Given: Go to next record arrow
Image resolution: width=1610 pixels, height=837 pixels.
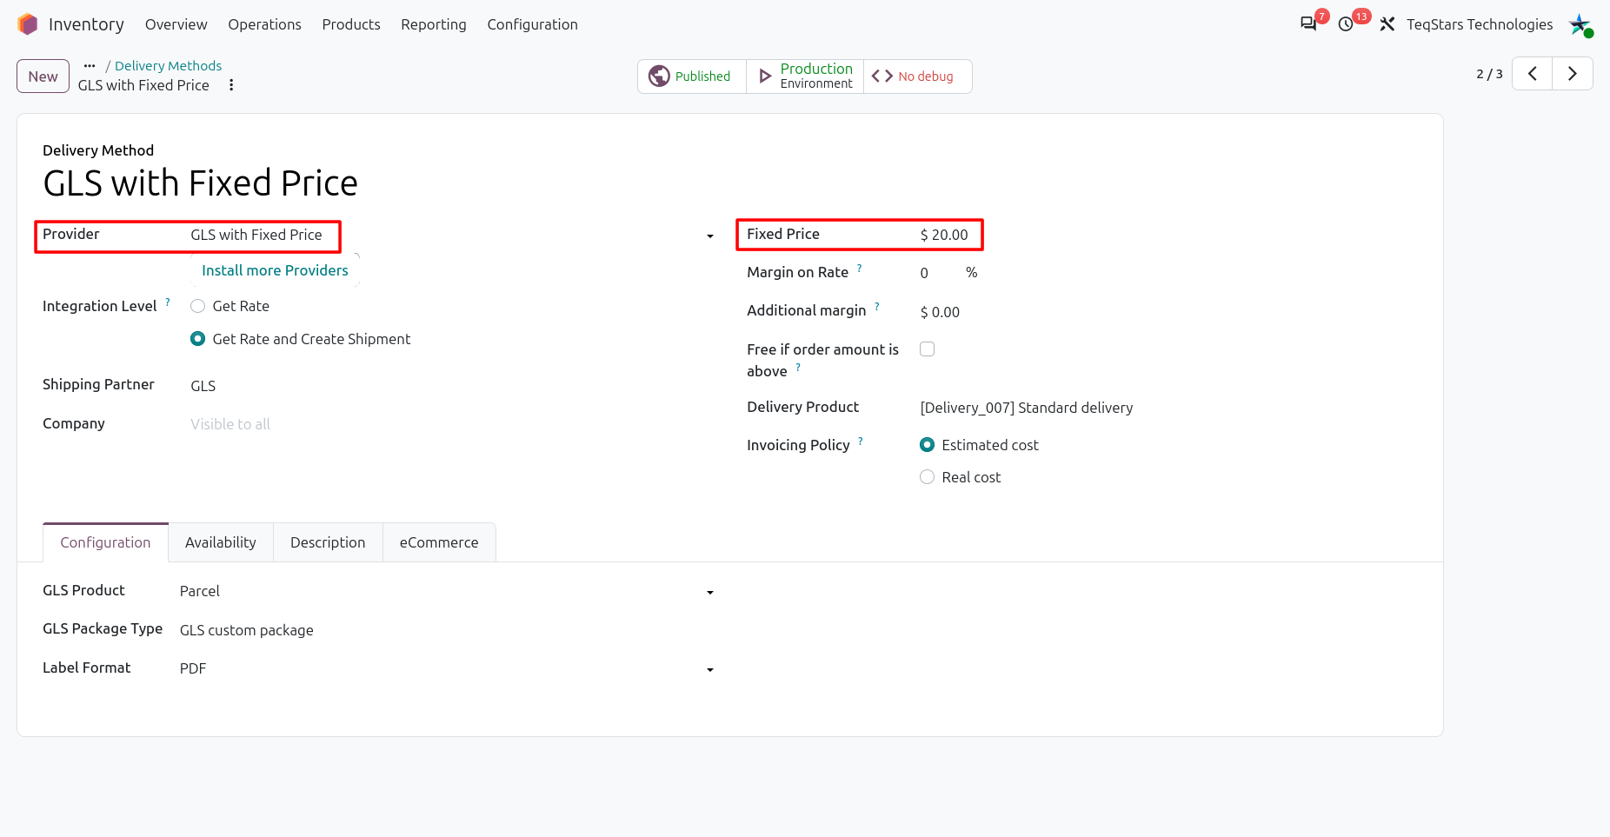Looking at the screenshot, I should (1573, 74).
